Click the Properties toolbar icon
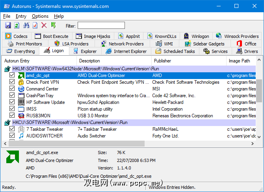The width and height of the screenshot is (264, 192). coord(35,25)
